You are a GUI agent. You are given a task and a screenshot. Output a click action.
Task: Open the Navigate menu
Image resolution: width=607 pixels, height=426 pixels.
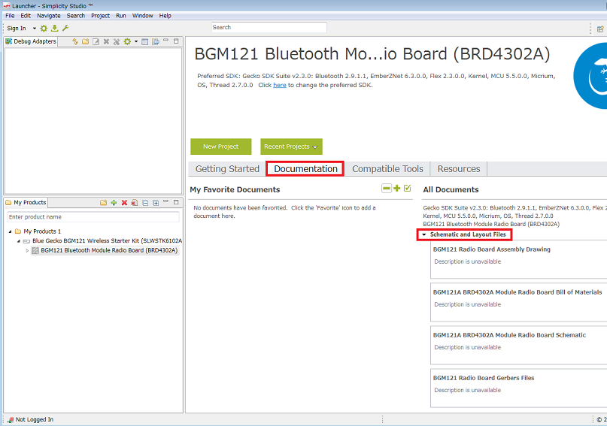(49, 16)
